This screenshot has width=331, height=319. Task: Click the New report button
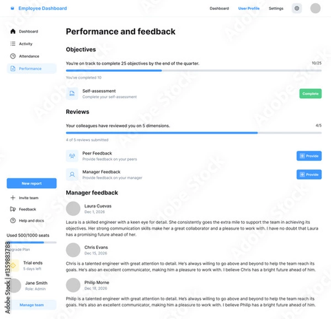click(x=31, y=183)
